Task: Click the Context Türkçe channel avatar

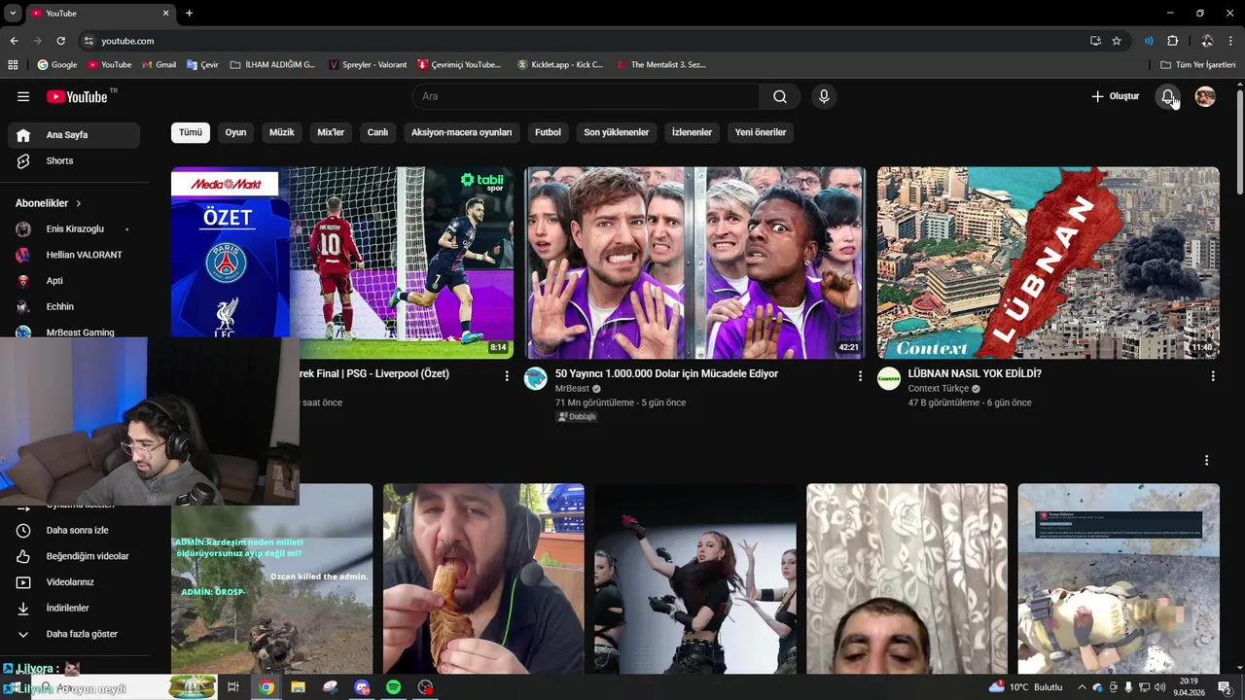Action: (x=889, y=379)
